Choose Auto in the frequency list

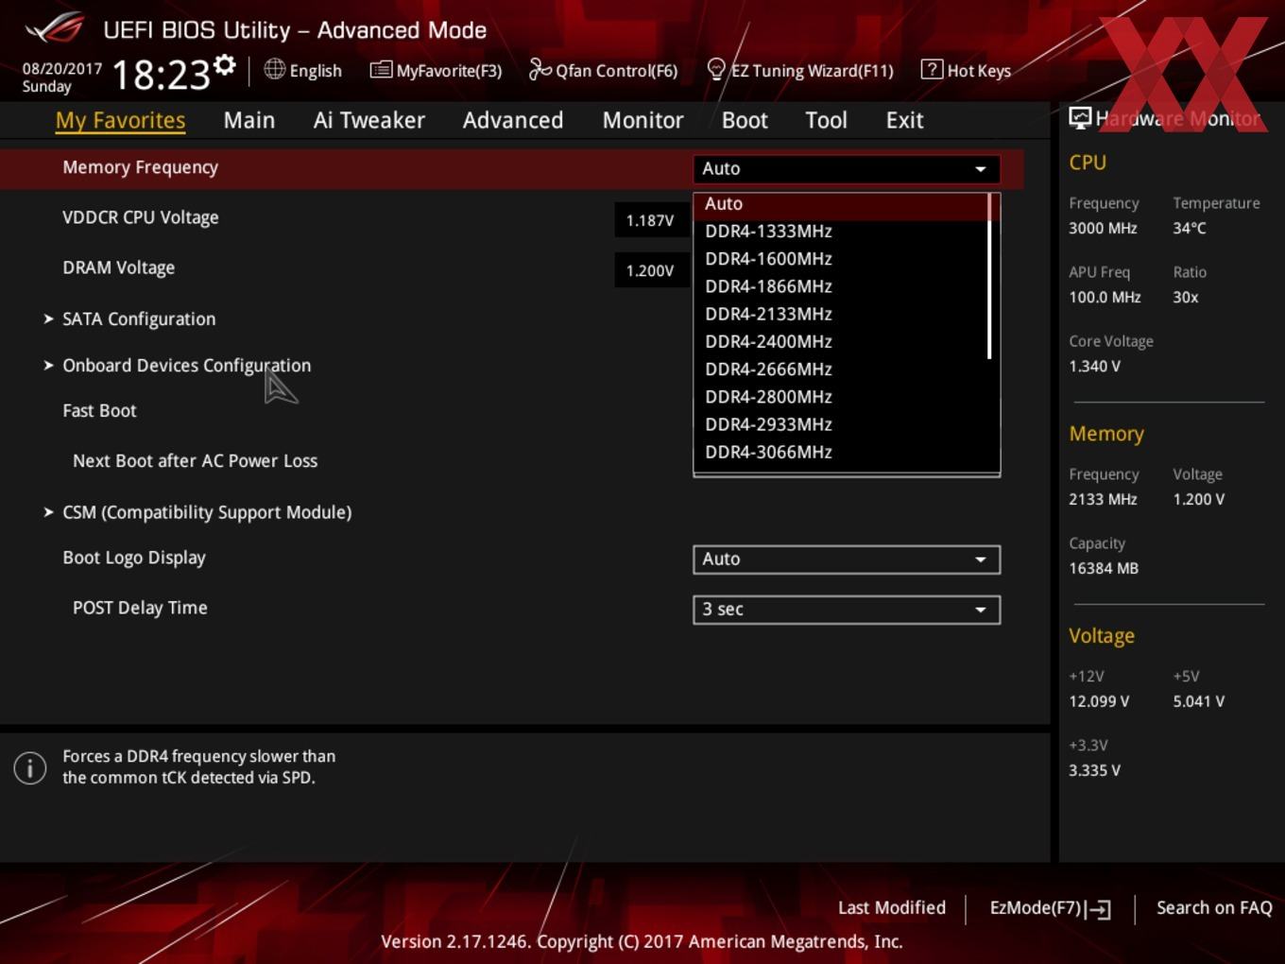point(840,204)
